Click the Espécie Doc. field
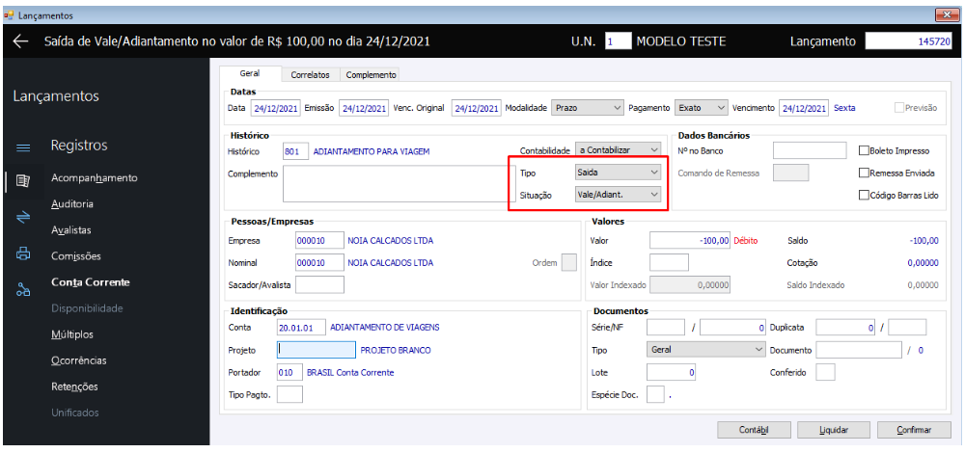This screenshot has height=453, width=965. click(x=655, y=394)
